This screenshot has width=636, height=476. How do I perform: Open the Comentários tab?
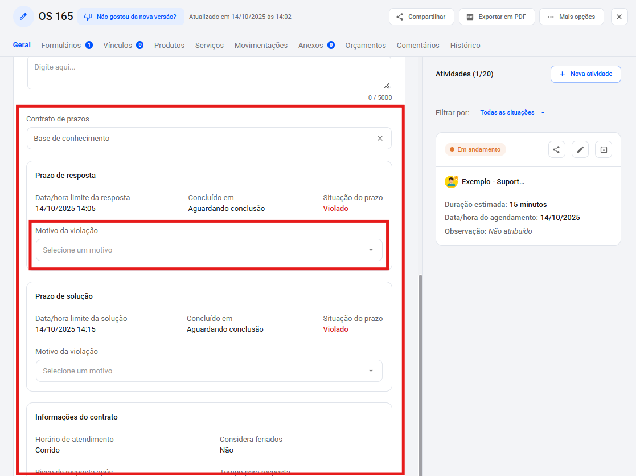418,45
